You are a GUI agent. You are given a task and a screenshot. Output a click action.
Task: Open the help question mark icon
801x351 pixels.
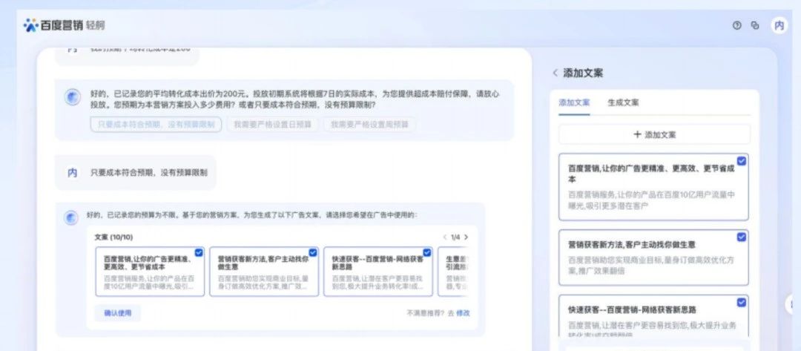coord(736,25)
